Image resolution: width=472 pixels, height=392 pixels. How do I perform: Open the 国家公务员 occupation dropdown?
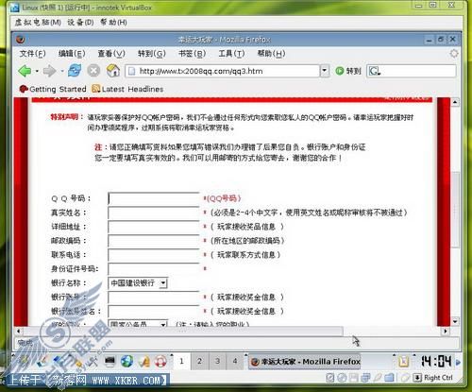point(138,323)
